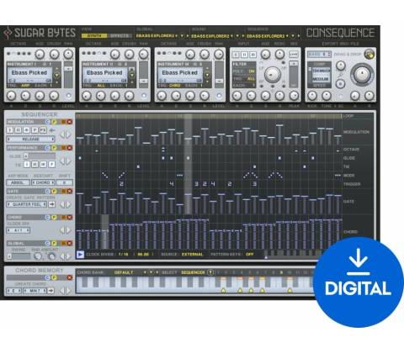Image resolution: width=404 pixels, height=353 pixels.
Task: Click the source EXTERNAL setting
Action: pos(193,255)
